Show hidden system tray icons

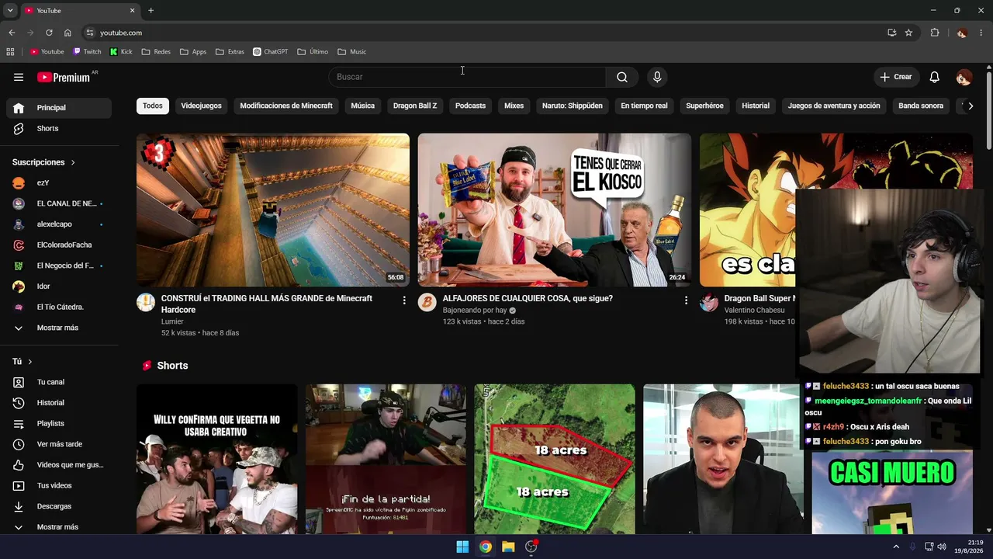(x=896, y=547)
